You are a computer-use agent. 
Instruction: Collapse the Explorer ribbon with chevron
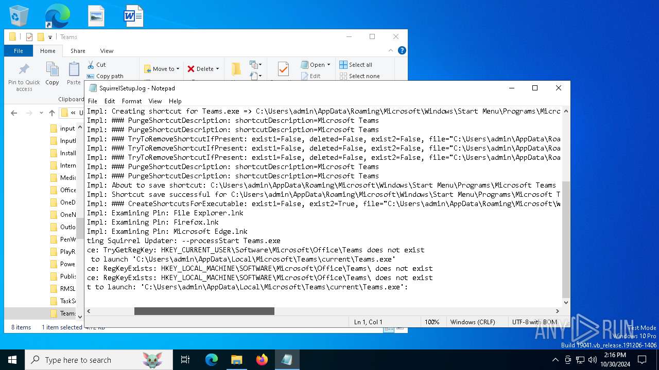(x=391, y=50)
